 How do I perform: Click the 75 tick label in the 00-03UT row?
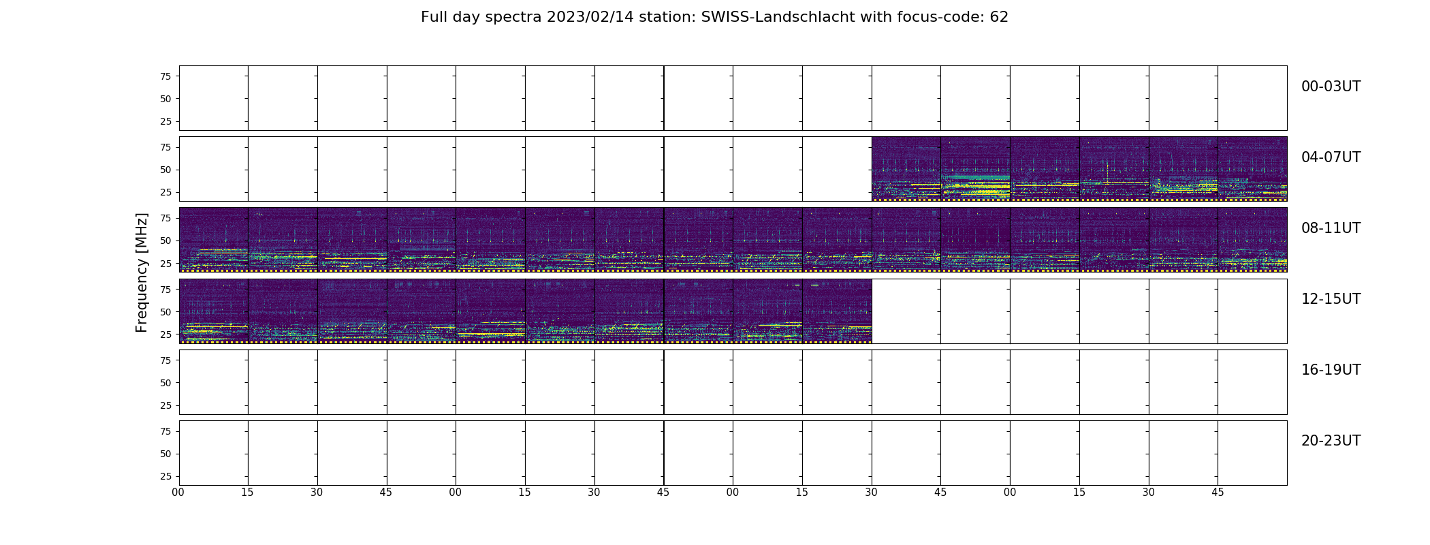[165, 76]
